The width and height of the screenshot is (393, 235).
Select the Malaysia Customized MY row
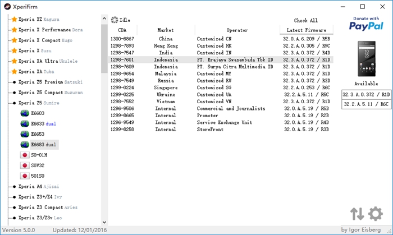click(221, 73)
